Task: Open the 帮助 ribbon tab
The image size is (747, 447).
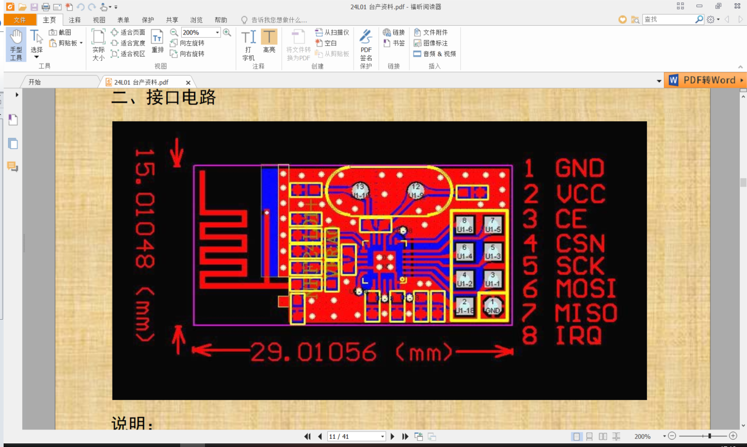Action: coord(220,20)
